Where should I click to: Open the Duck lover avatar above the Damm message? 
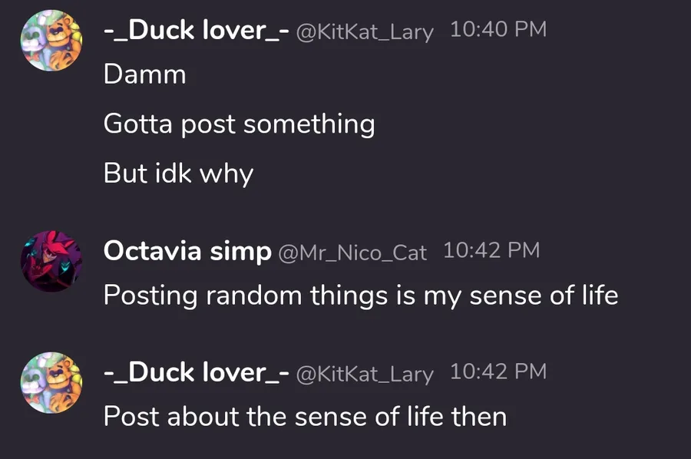point(51,41)
